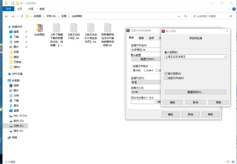The height and width of the screenshot is (164, 237).
Task: Open 精选 folder in sidebar
Action: click(x=14, y=57)
